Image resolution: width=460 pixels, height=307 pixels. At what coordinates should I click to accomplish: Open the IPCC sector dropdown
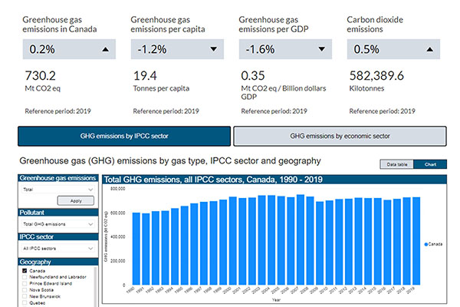click(x=58, y=249)
